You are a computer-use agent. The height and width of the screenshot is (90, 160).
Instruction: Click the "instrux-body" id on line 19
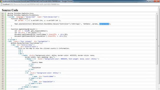click(x=27, y=45)
